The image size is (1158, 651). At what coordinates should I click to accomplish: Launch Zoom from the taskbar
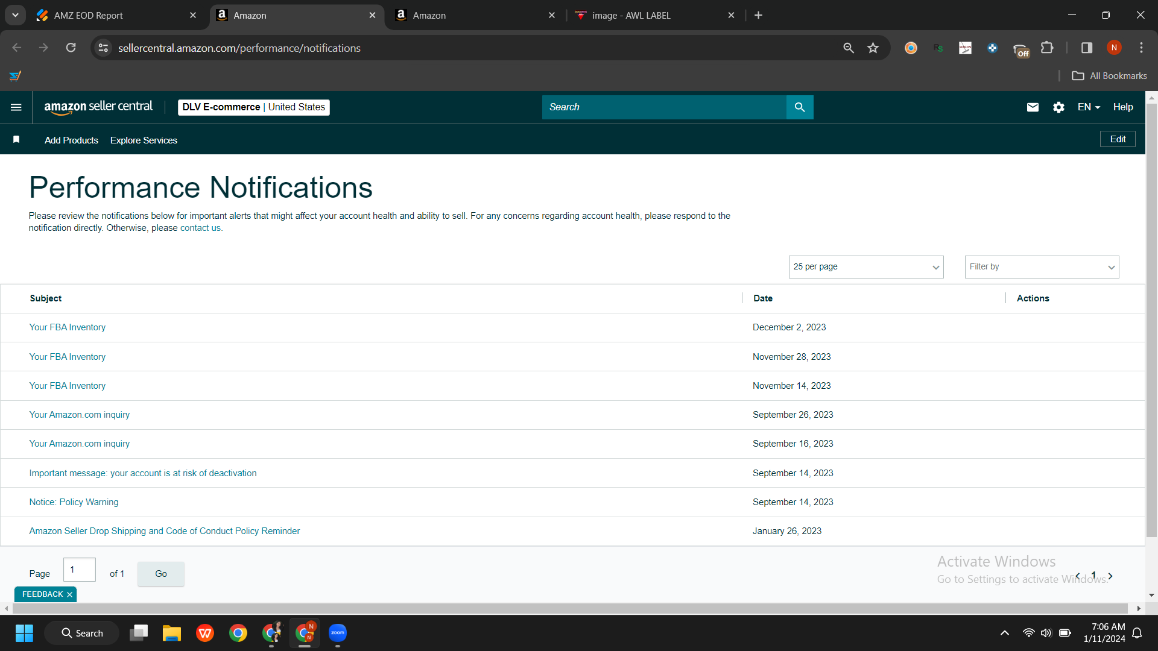tap(338, 633)
